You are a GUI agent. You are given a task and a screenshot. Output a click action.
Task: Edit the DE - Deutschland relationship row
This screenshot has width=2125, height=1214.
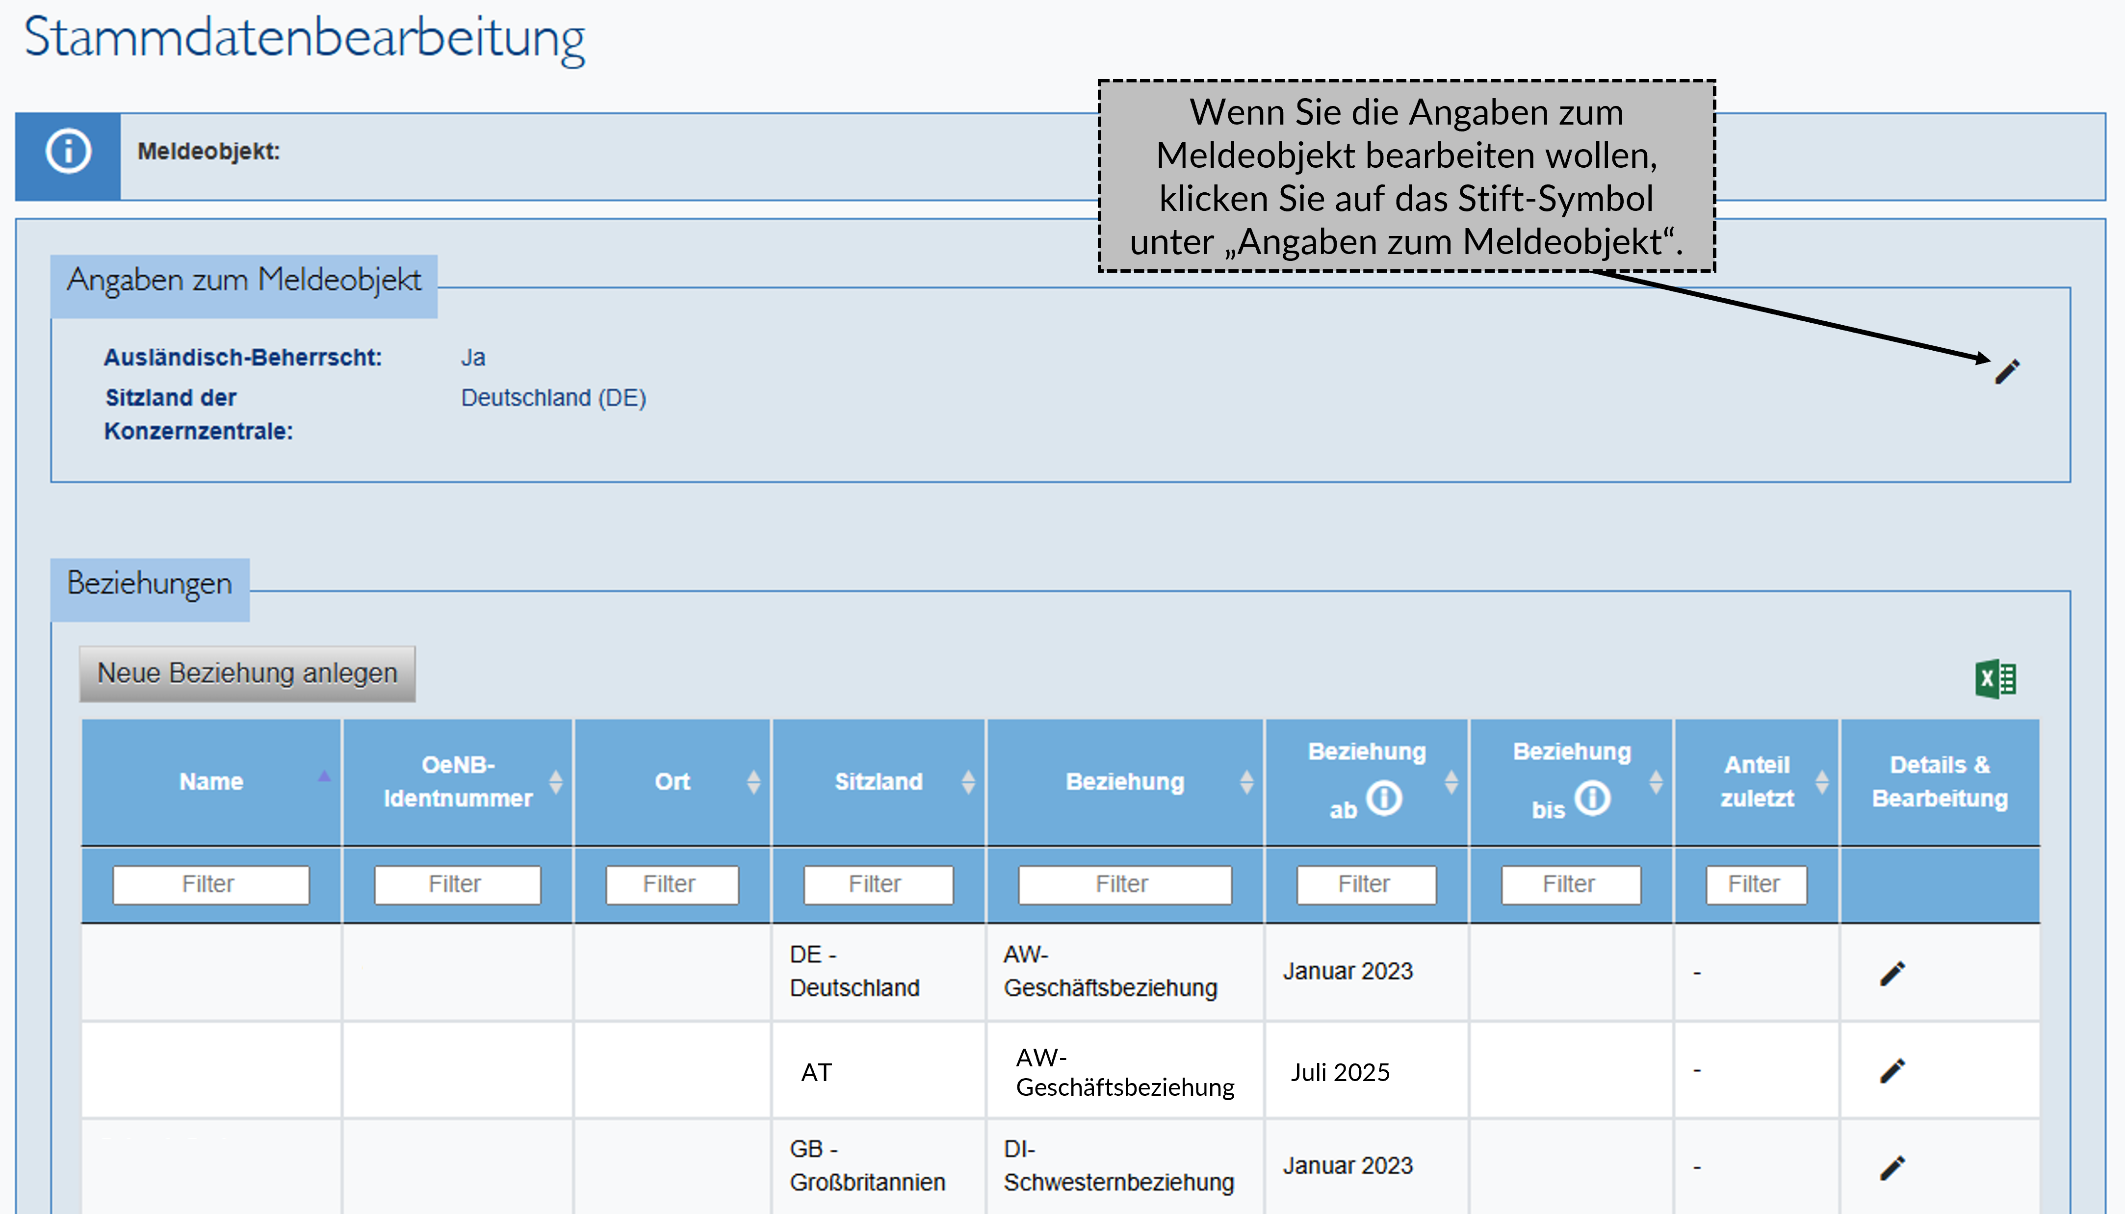(x=1892, y=973)
